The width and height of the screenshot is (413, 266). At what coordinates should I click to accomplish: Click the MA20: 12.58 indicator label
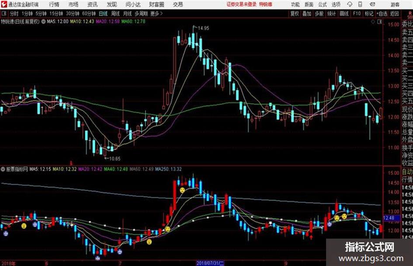[108, 21]
